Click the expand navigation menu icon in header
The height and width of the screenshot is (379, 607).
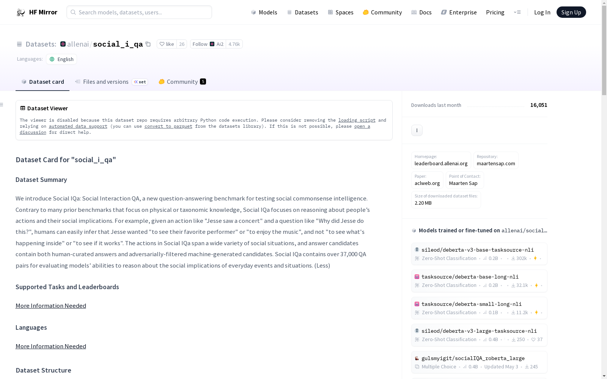pos(517,12)
